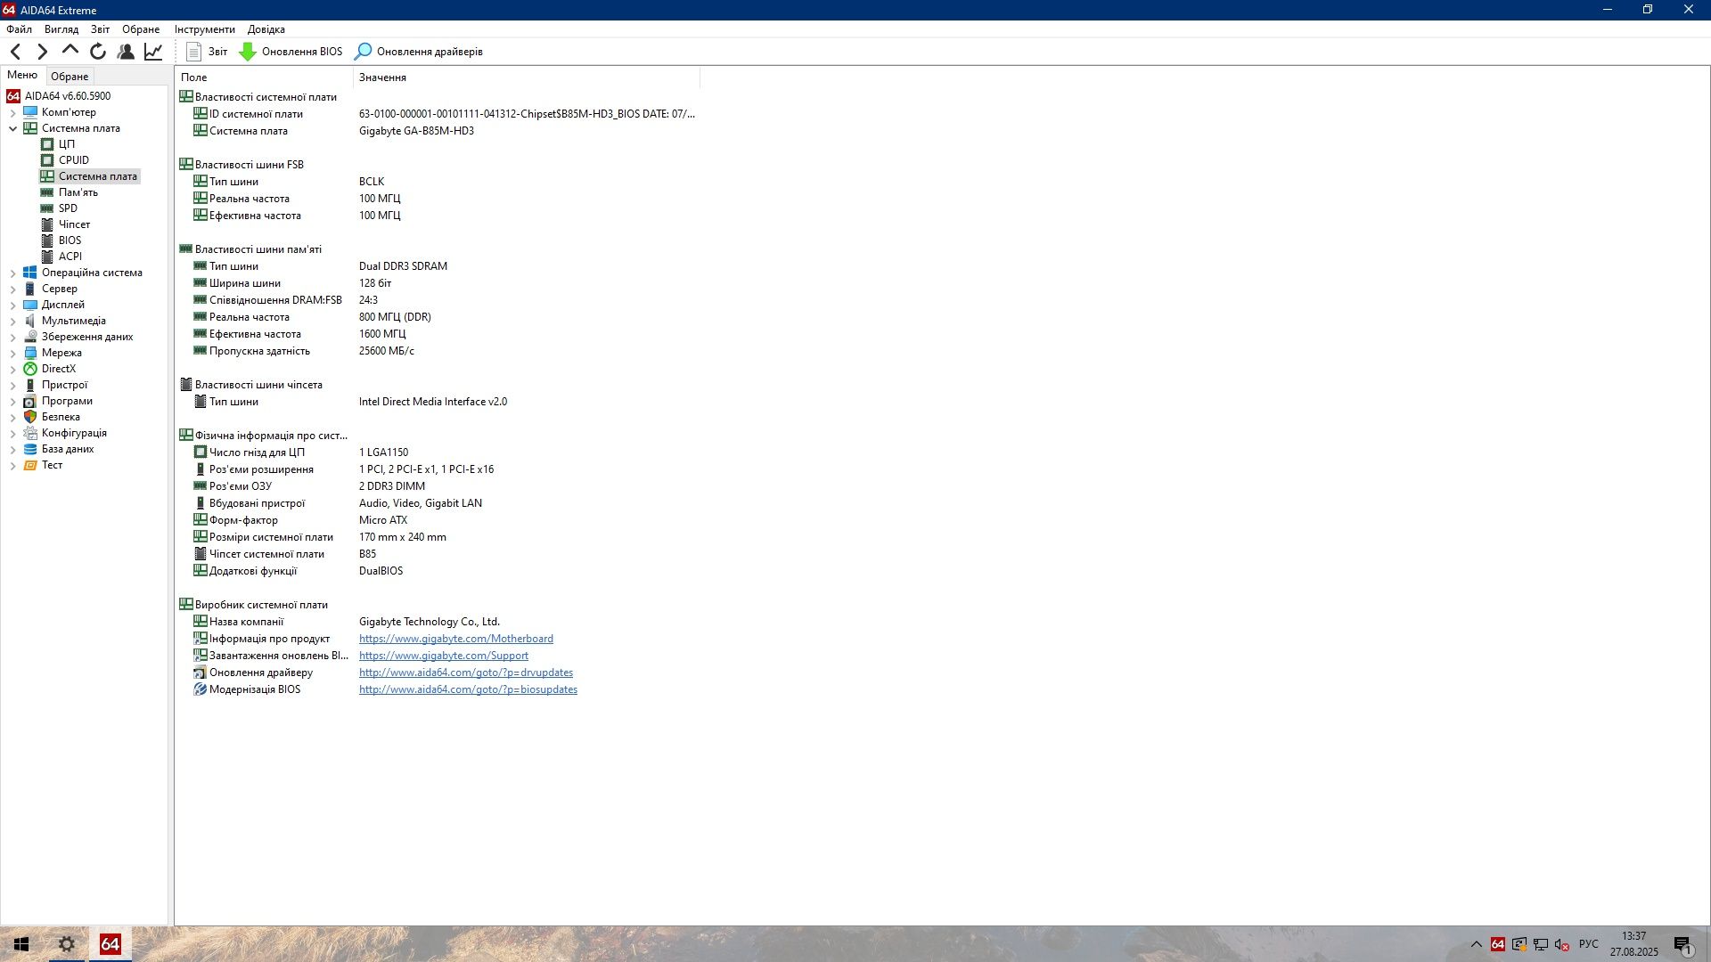Go forward with the right arrow toolbar icon
Viewport: 1711px width, 962px height.
coord(42,52)
